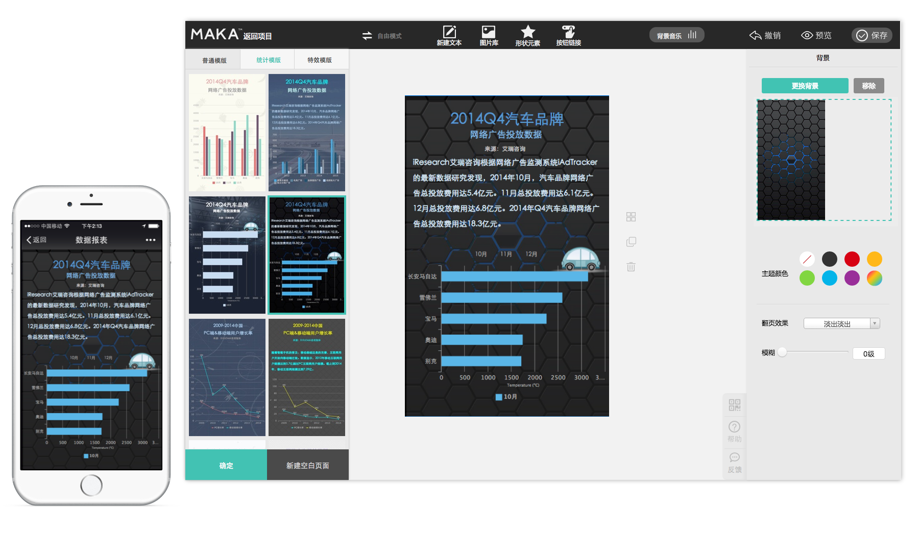
Task: Open background music settings
Action: click(x=676, y=35)
